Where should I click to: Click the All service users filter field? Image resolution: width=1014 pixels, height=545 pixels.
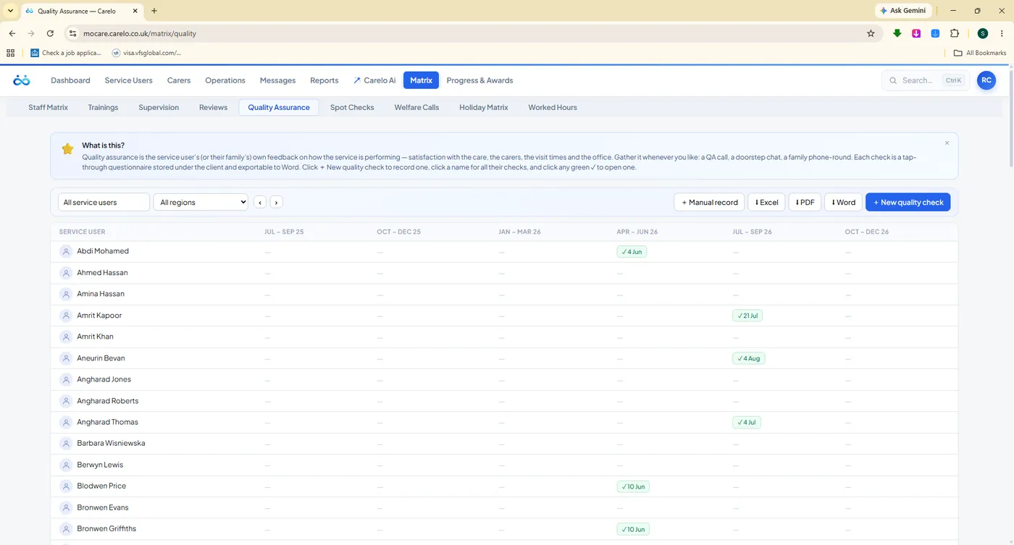point(104,203)
